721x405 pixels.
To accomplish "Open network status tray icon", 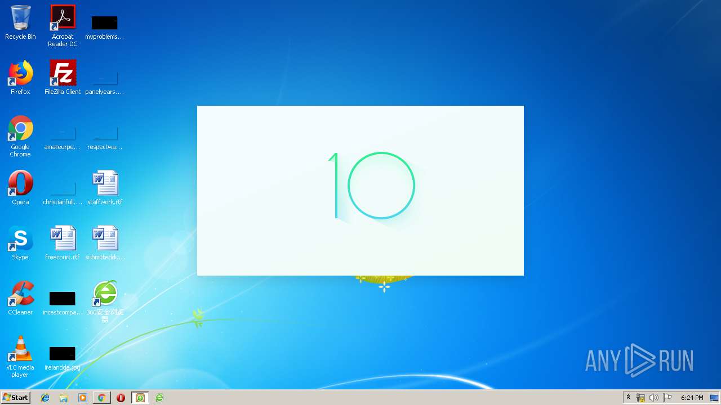I will pyautogui.click(x=640, y=398).
